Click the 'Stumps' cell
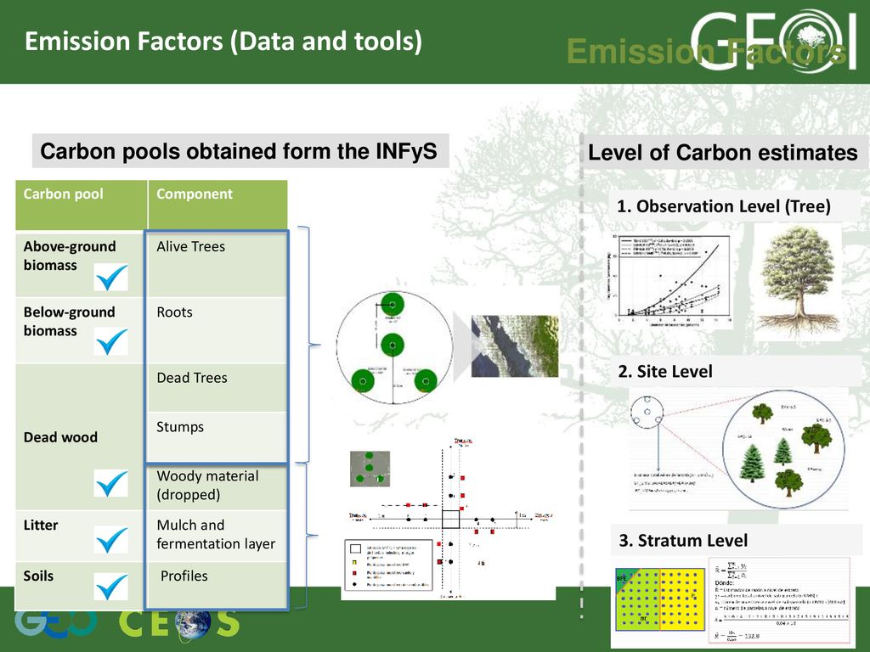This screenshot has width=870, height=652. [x=217, y=437]
